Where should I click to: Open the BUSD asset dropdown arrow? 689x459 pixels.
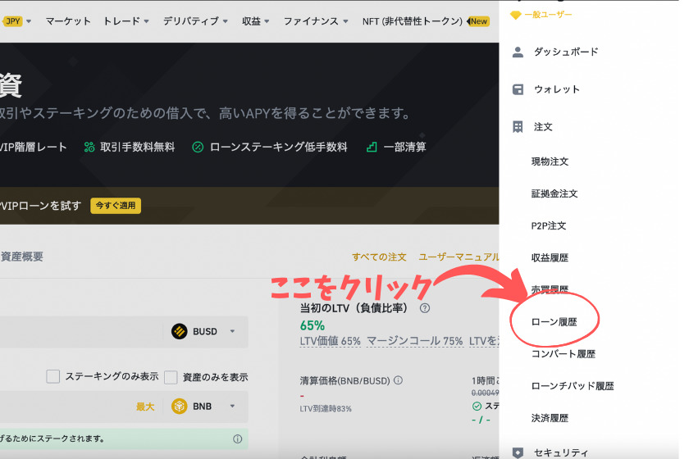pos(232,331)
